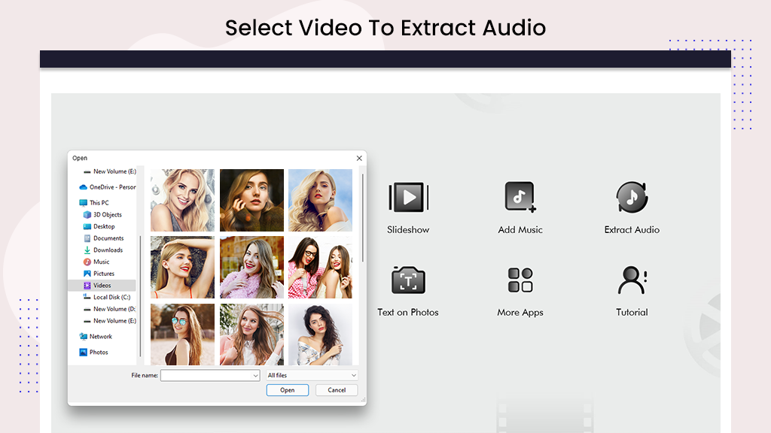Click the Videos folder icon
Viewport: 771px width, 433px height.
click(87, 285)
